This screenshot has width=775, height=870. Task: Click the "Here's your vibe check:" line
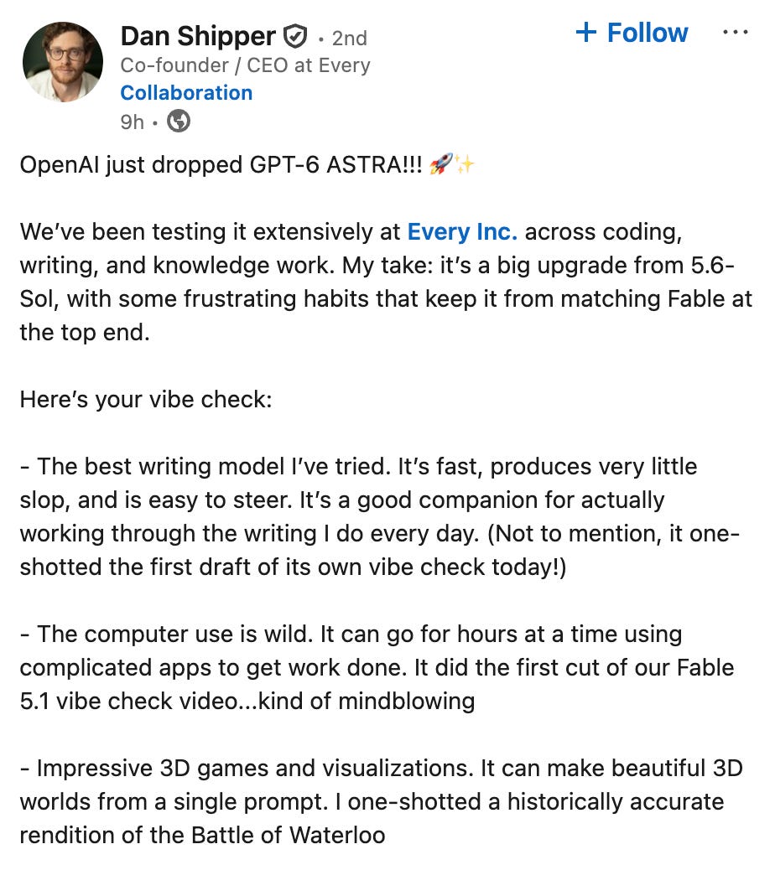146,400
